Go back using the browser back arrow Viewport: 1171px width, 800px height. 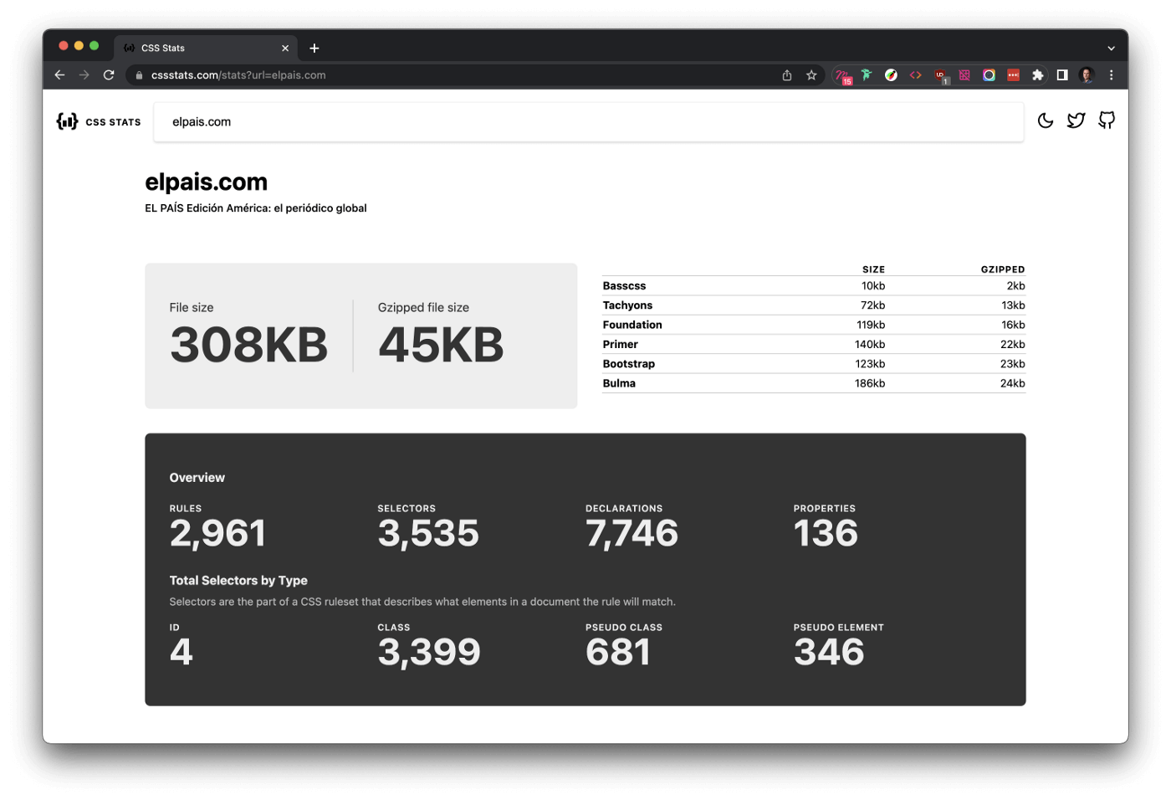(x=59, y=75)
